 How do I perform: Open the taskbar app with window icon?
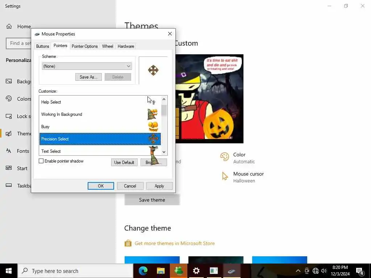pyautogui.click(x=214, y=271)
